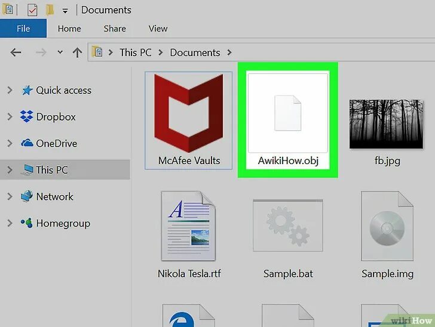This screenshot has height=327, width=435.
Task: Expand the Network tree node
Action: coord(10,196)
